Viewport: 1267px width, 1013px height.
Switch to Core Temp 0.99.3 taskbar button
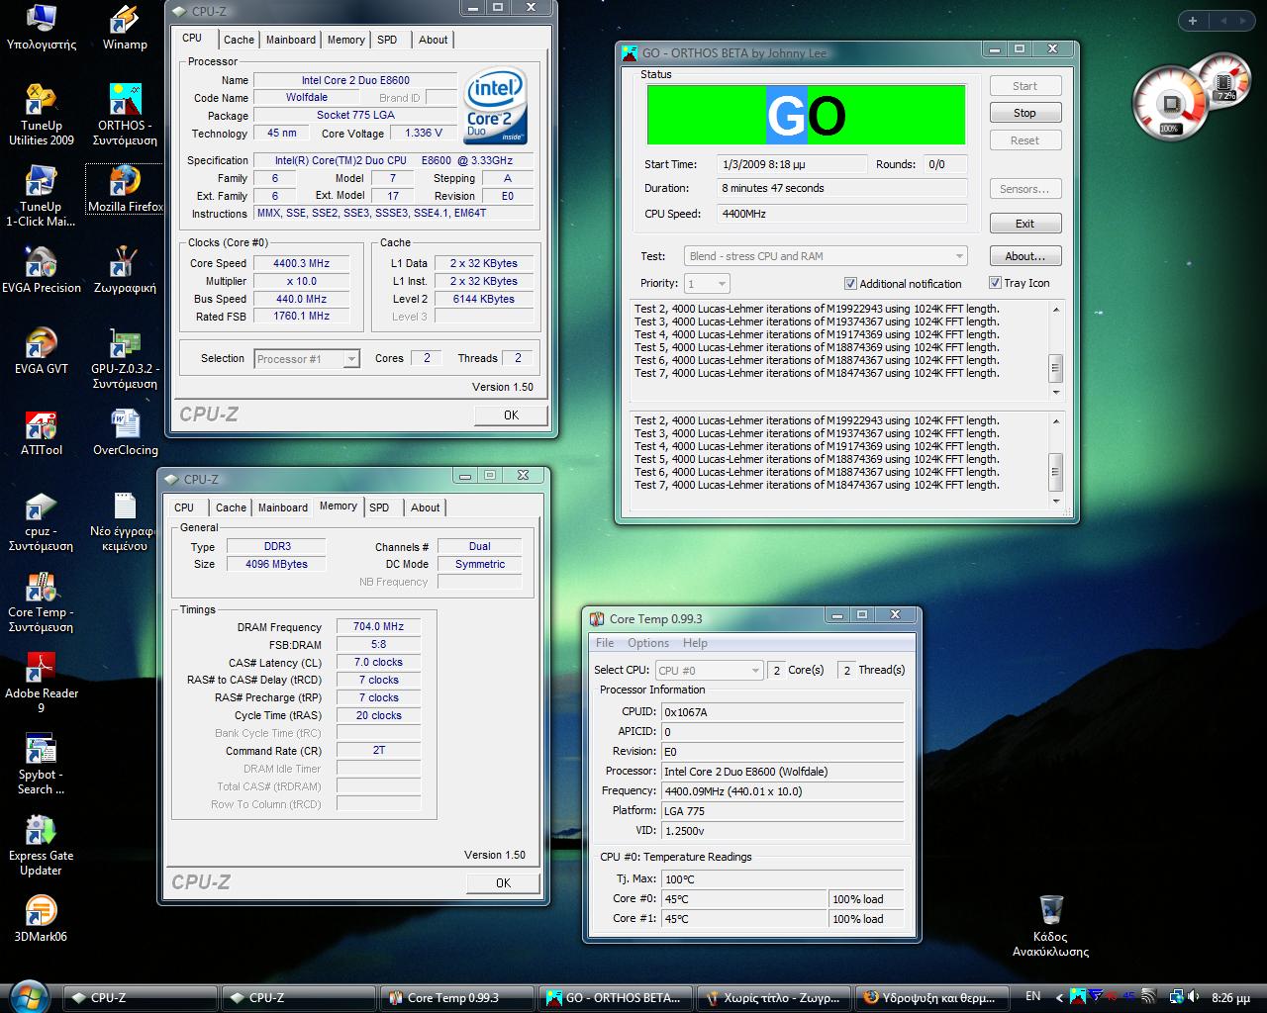pos(457,997)
